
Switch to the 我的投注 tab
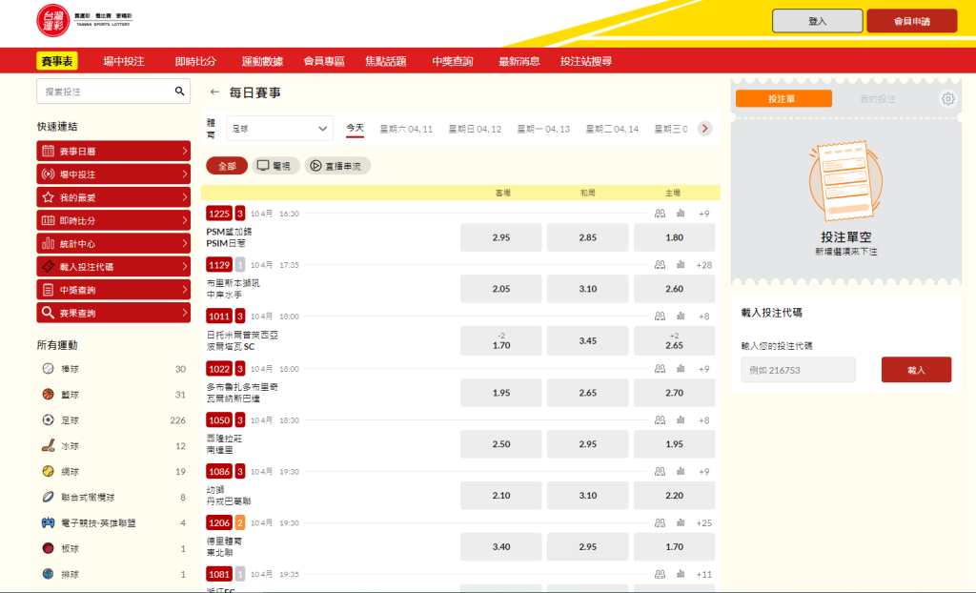pos(878,99)
